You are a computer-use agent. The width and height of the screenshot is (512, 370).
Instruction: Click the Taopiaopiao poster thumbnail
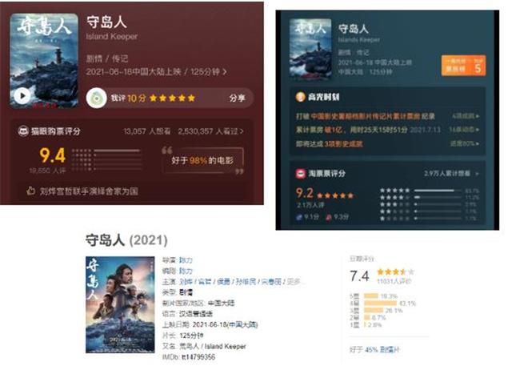click(x=310, y=50)
